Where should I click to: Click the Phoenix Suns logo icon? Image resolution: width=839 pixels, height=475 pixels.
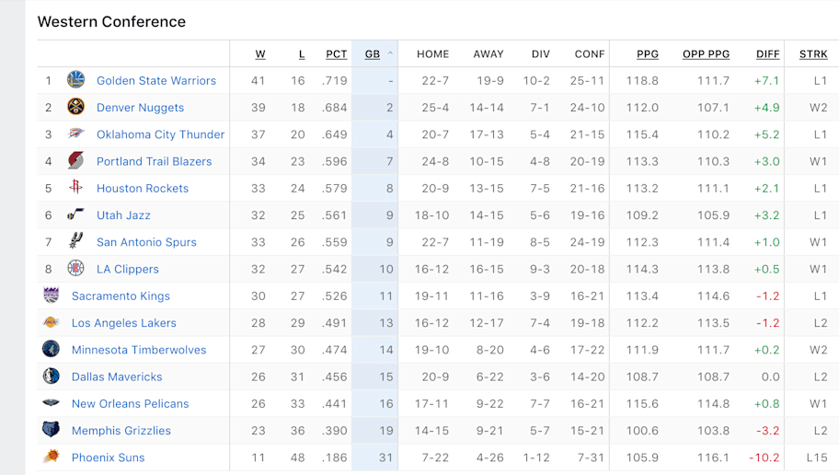52,457
